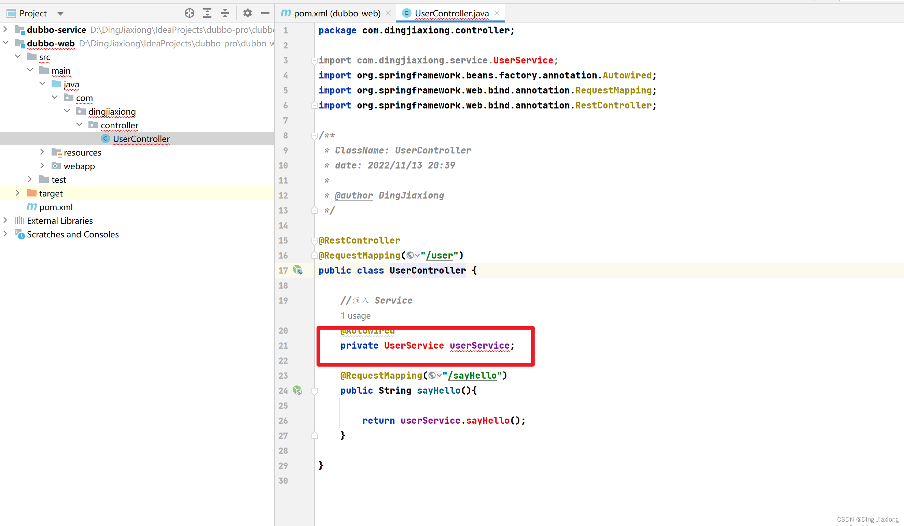Viewport: 904px width, 526px height.
Task: Click the "1 usage" inlay hint
Action: (x=356, y=316)
